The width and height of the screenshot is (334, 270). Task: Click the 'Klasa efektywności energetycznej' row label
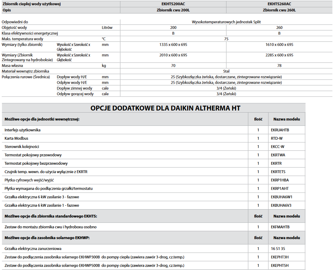(30, 33)
